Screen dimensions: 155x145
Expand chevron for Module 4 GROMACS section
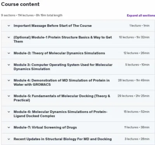(x=9, y=80)
